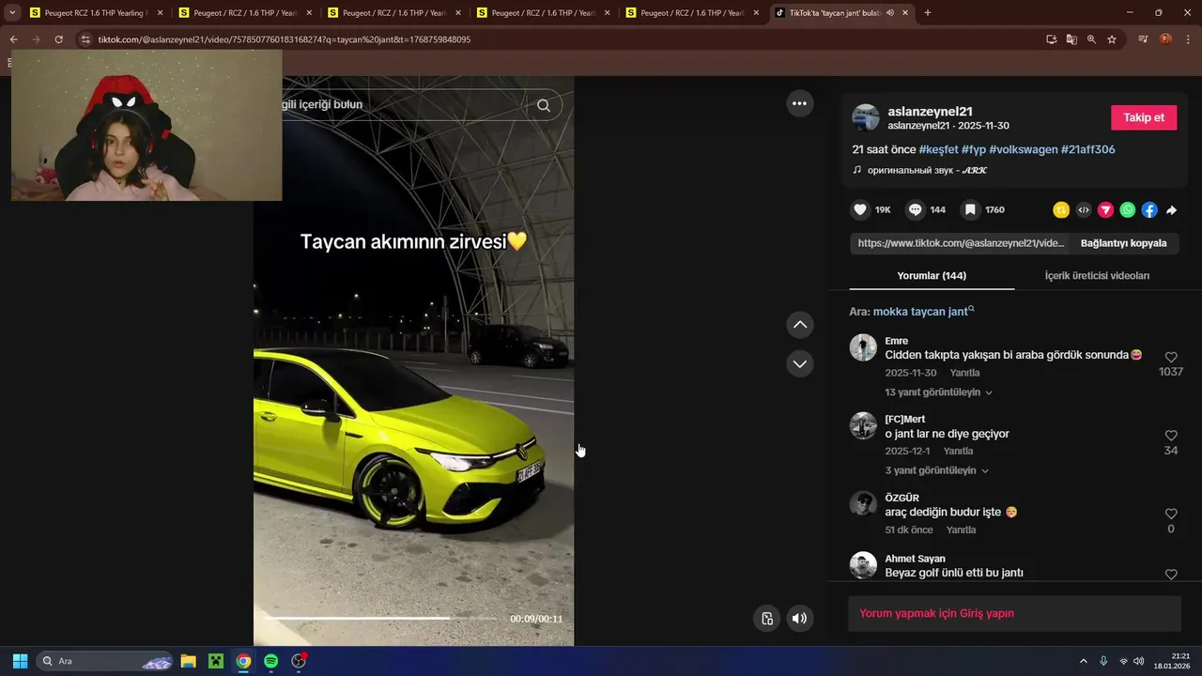1202x676 pixels.
Task: Go to previous video with up arrow
Action: (x=800, y=325)
